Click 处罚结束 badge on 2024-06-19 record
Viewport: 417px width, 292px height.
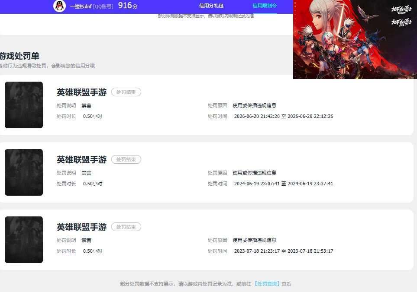pyautogui.click(x=126, y=159)
